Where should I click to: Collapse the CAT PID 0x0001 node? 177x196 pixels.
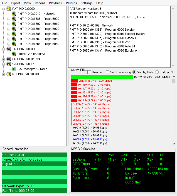click(4, 64)
